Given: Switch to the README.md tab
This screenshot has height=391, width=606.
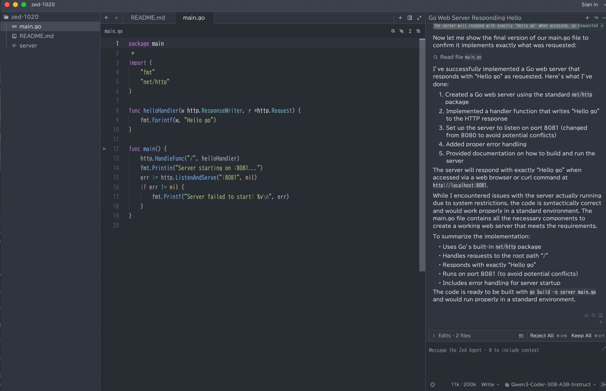Looking at the screenshot, I should (x=148, y=18).
